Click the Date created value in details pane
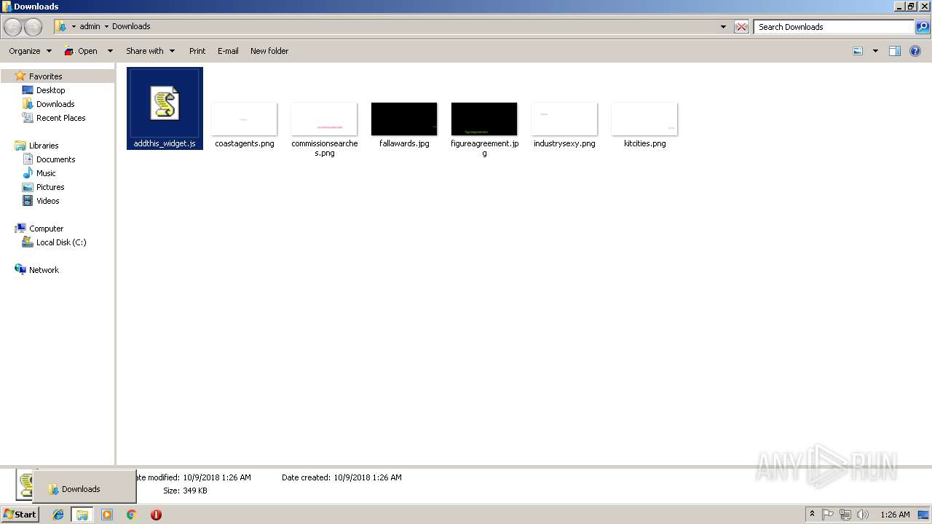 click(x=367, y=477)
